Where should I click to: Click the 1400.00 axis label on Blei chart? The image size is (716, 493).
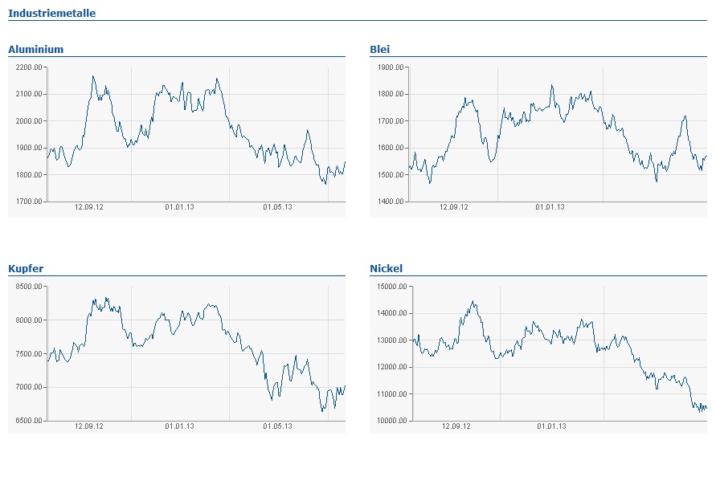point(390,202)
